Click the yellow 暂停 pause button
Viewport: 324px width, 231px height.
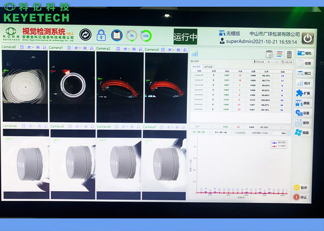301,188
